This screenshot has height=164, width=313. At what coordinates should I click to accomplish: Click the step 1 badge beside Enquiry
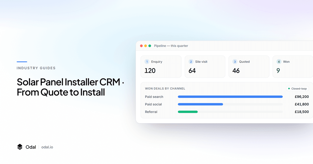(147, 62)
